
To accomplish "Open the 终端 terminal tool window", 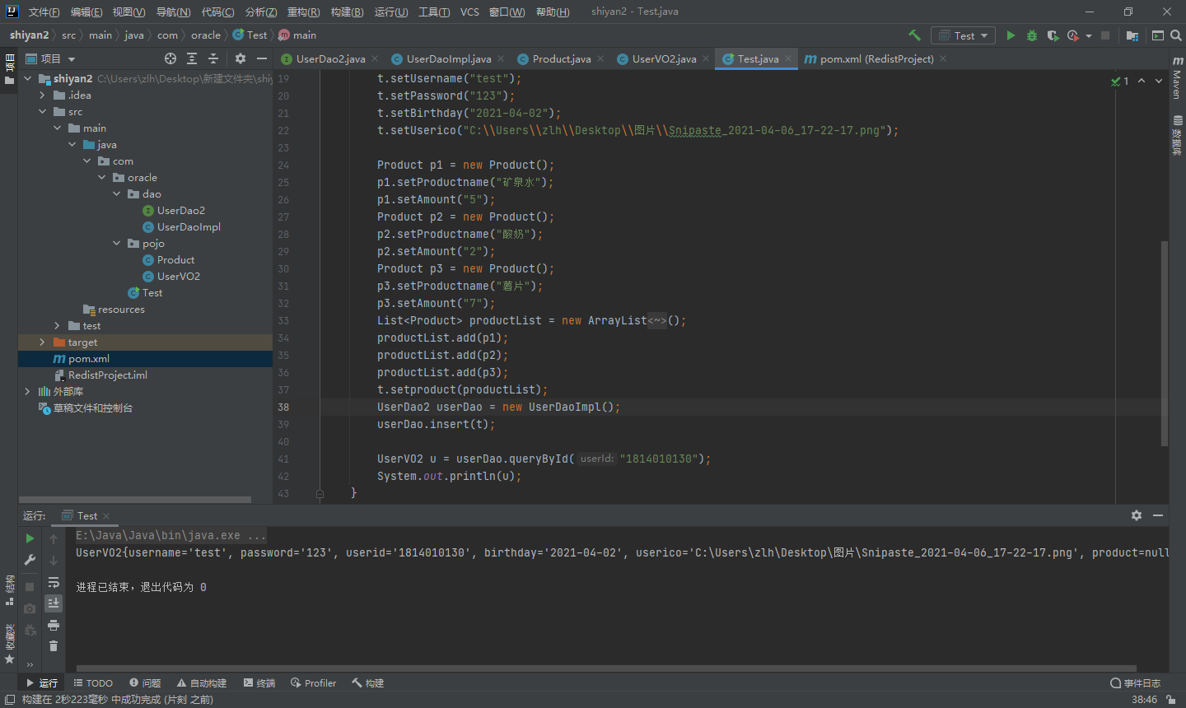I will click(x=259, y=683).
